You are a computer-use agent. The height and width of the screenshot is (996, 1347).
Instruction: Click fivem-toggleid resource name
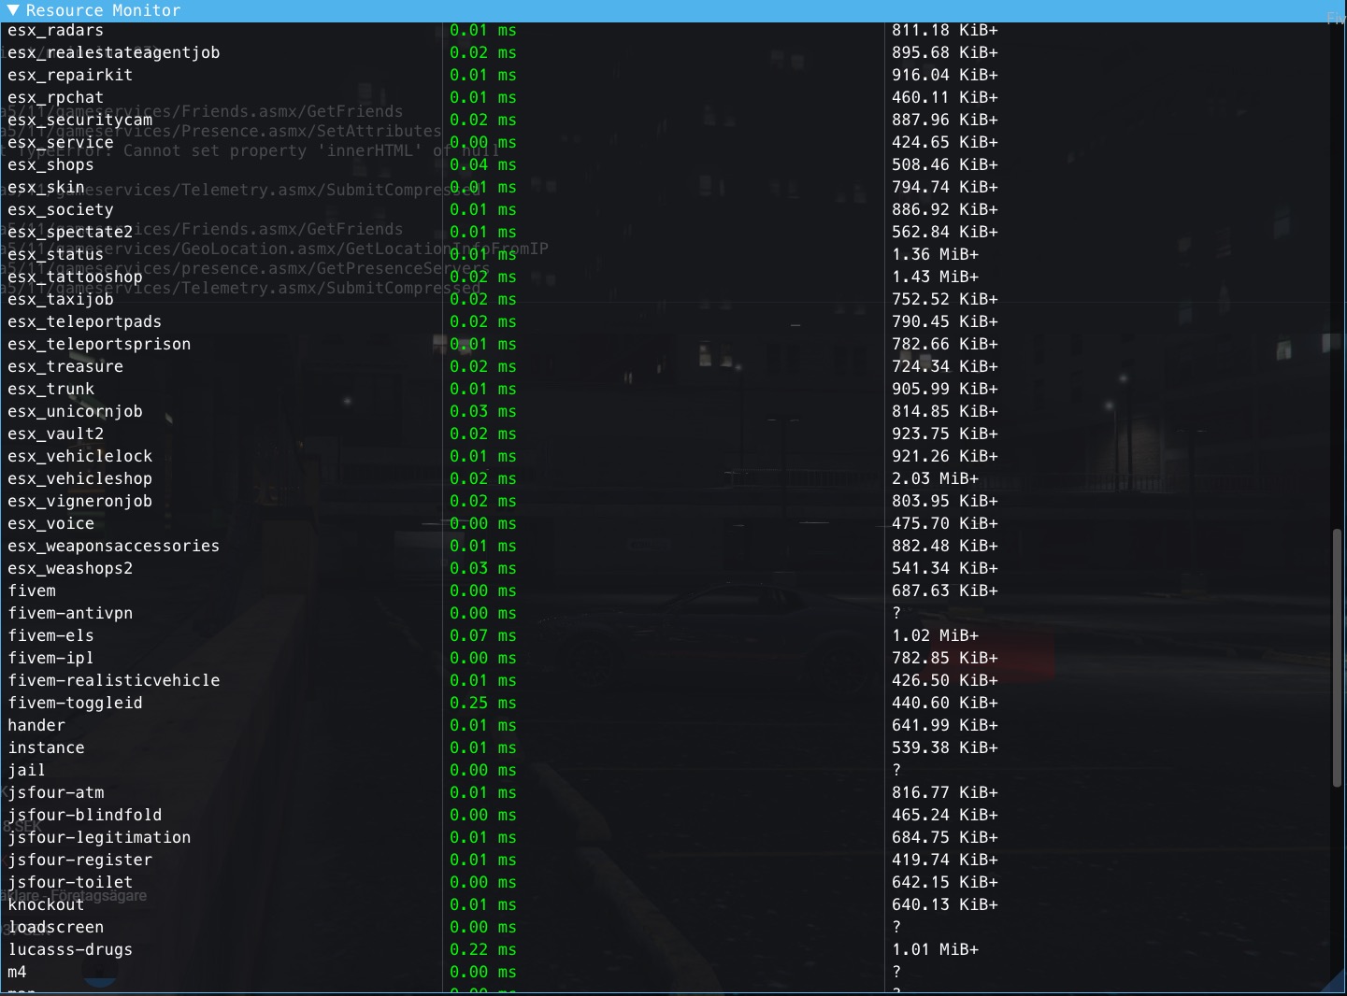point(75,704)
